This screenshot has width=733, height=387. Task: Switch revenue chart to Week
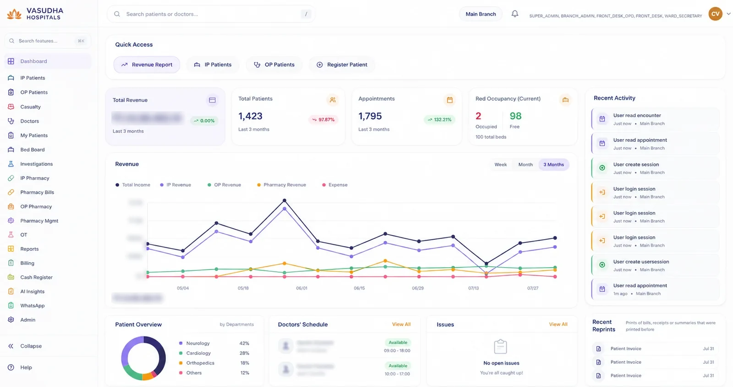tap(500, 165)
